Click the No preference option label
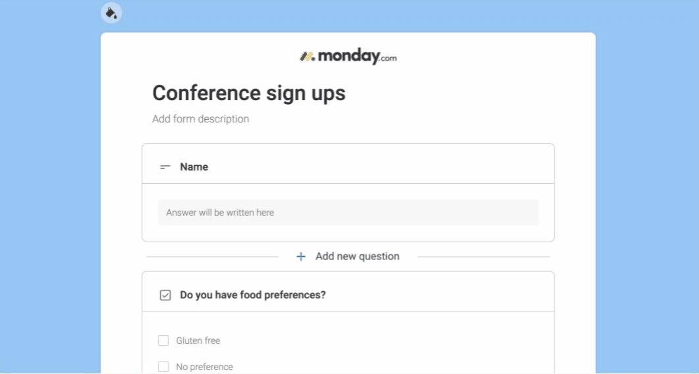 [x=205, y=367]
